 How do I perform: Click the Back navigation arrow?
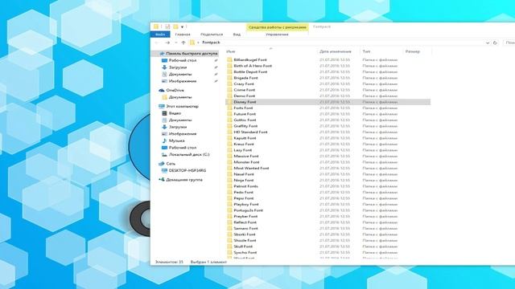[157, 43]
